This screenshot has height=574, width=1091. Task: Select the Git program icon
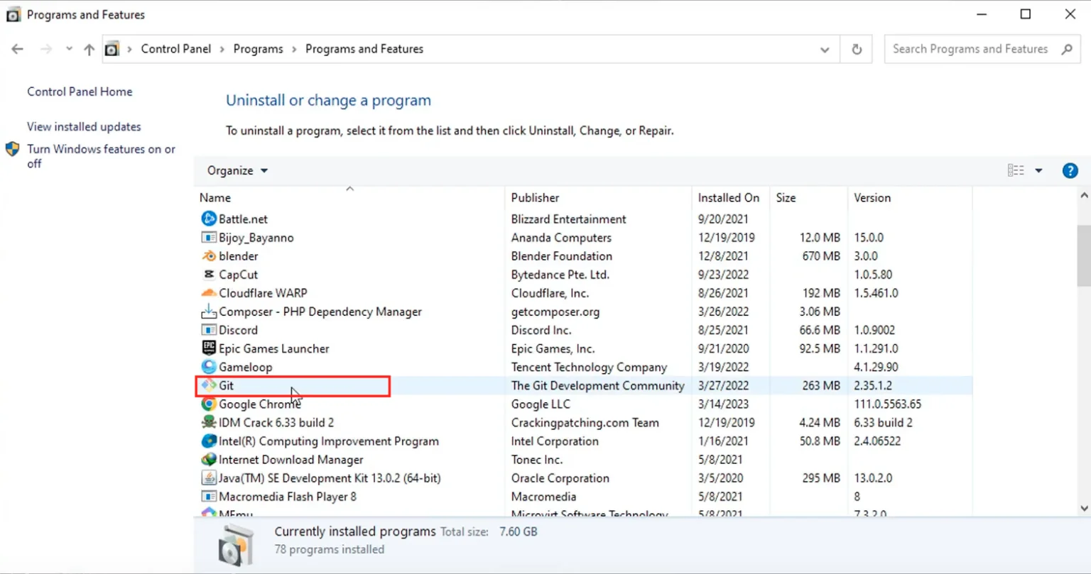point(208,385)
